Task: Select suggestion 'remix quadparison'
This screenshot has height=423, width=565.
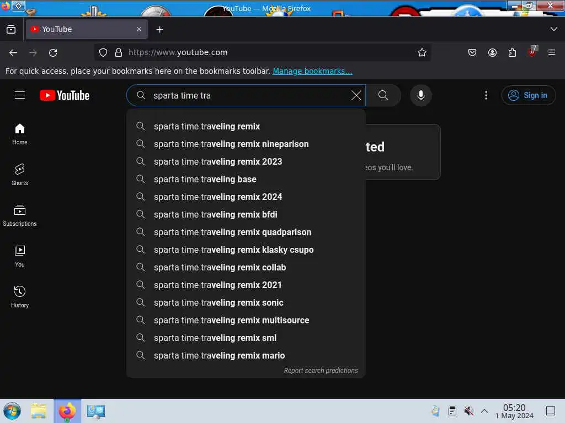Action: point(246,232)
